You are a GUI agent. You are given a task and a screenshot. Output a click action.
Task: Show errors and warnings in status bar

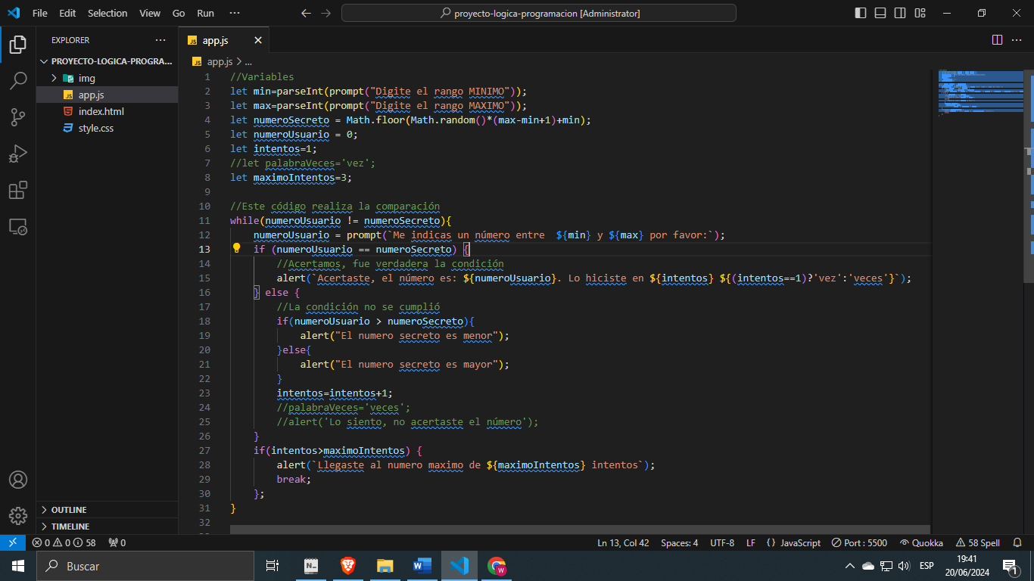coord(64,542)
